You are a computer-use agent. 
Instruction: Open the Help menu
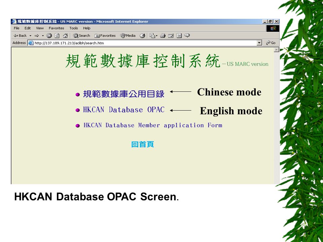pos(87,28)
